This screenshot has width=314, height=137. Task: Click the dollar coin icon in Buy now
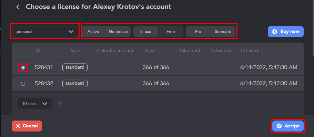click(x=275, y=32)
